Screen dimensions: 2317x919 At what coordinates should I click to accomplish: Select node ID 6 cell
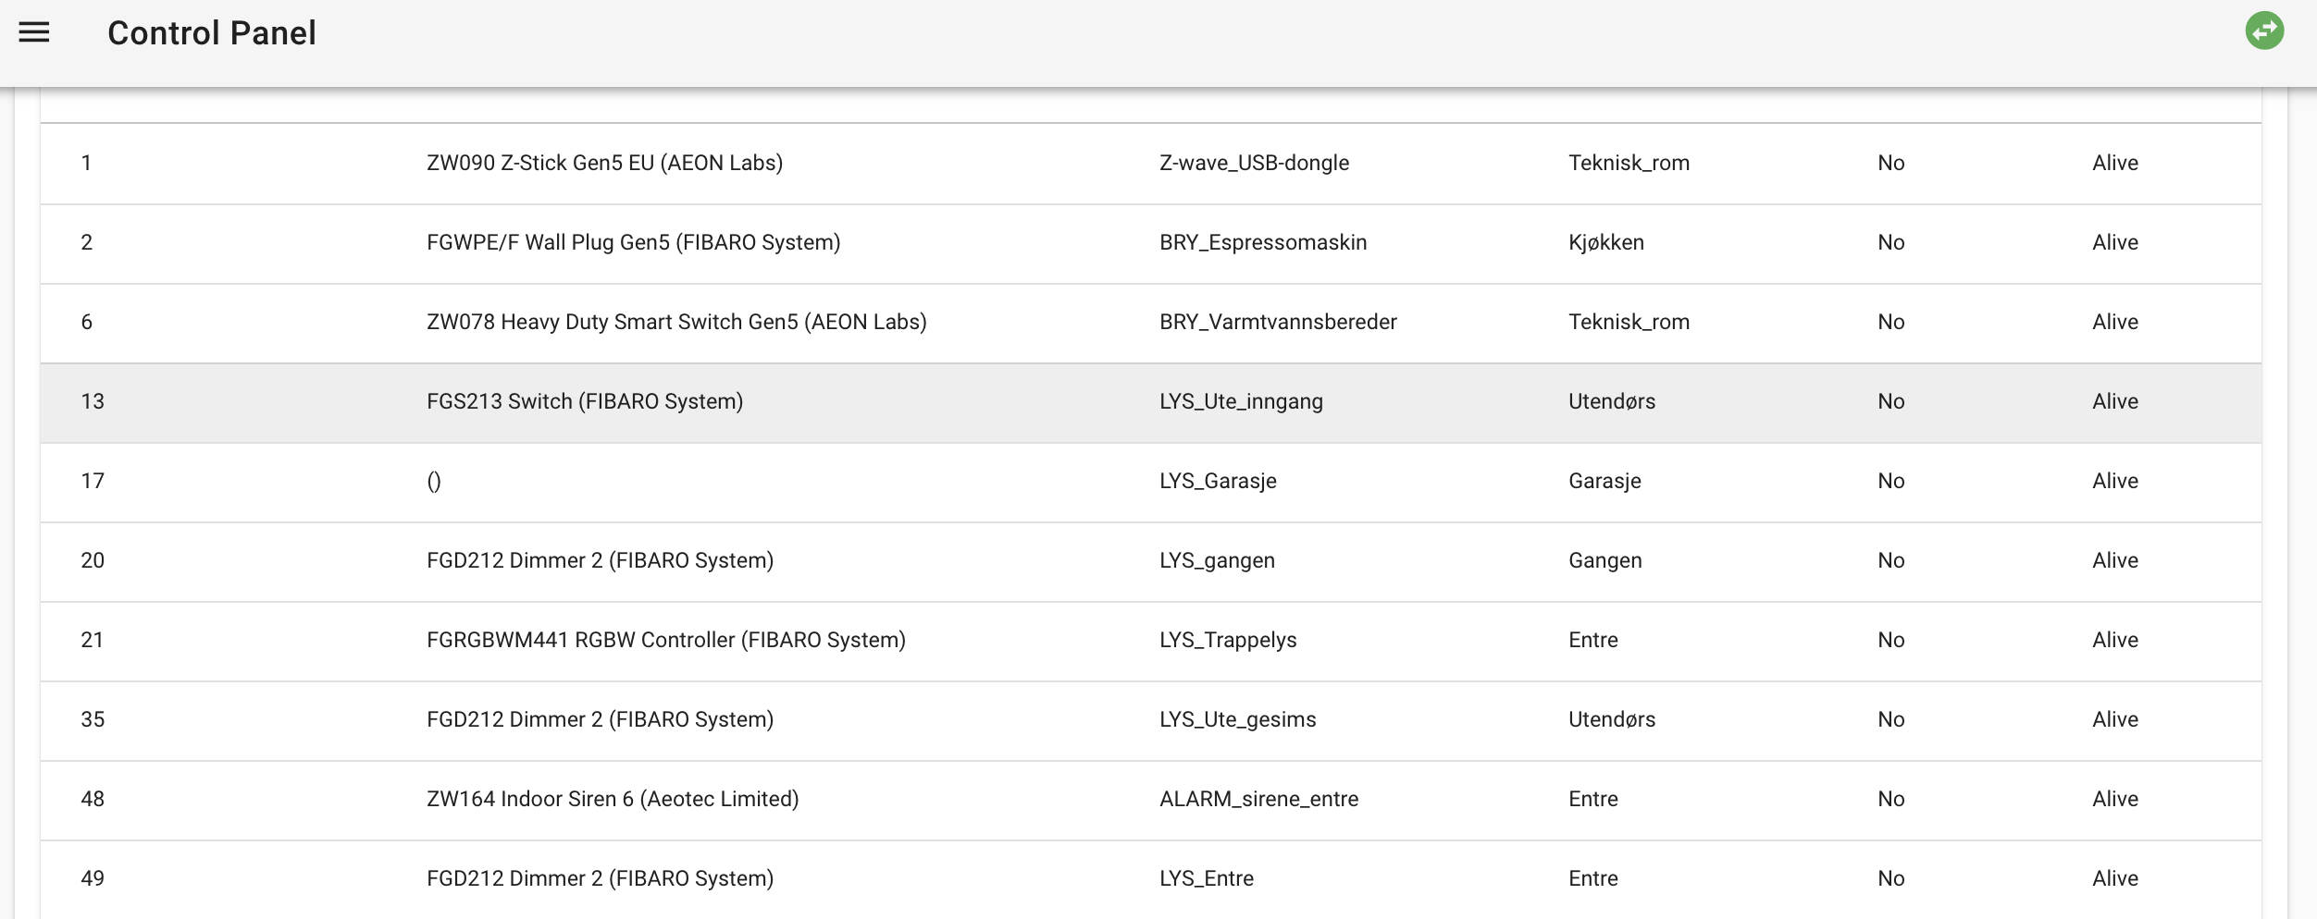[x=87, y=323]
